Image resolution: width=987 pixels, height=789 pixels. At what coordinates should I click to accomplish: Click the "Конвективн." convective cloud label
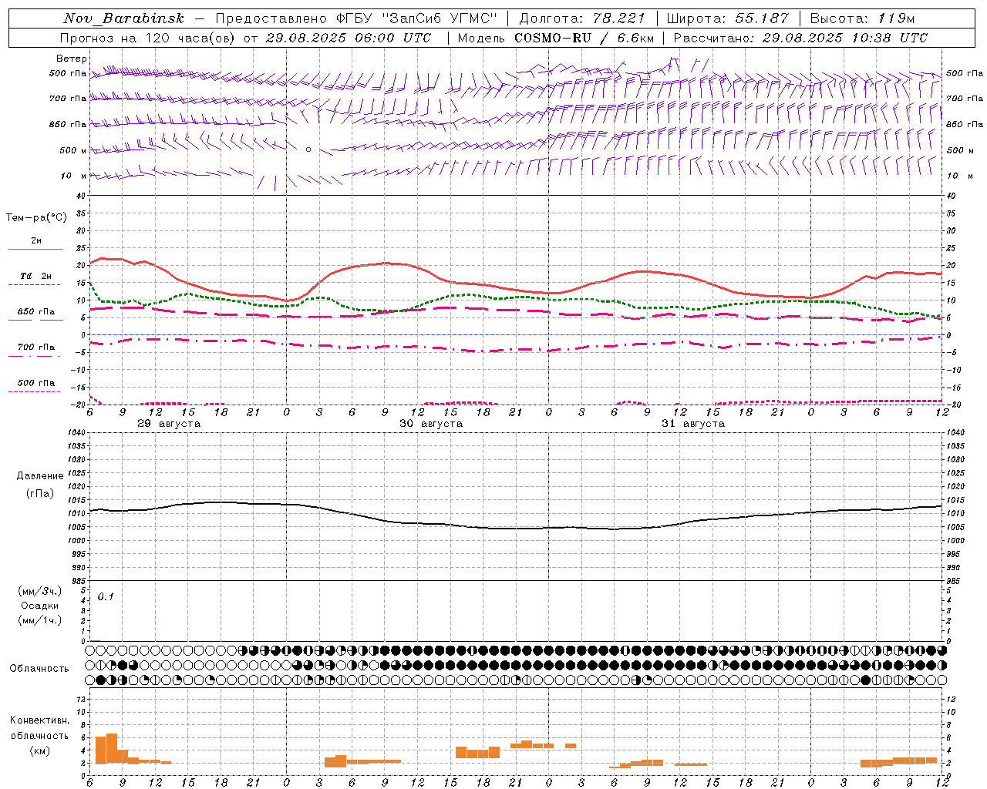click(40, 720)
